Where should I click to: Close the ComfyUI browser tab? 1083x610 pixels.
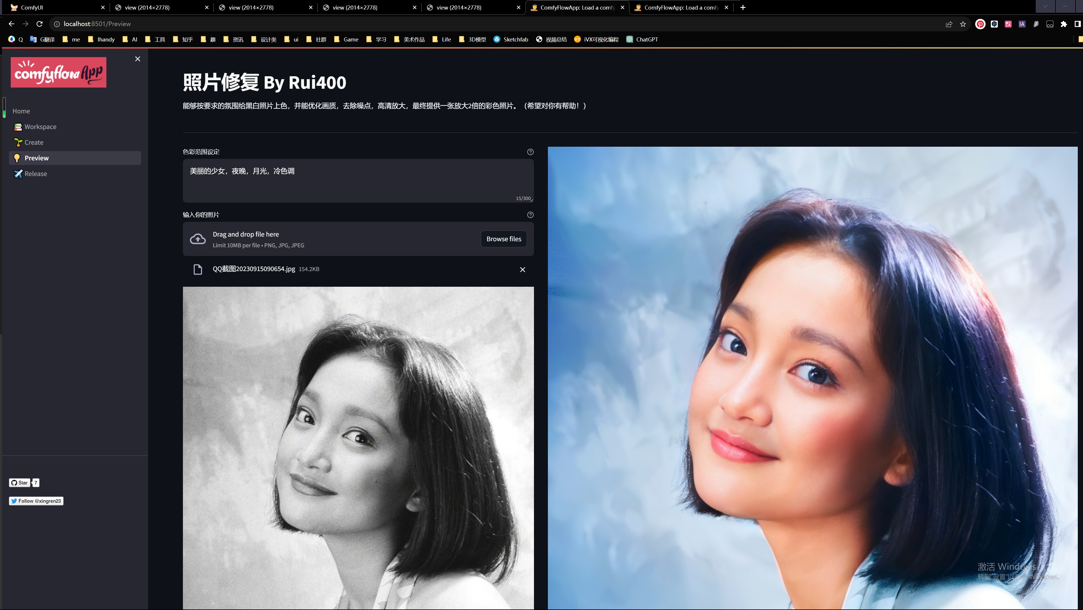tap(103, 8)
